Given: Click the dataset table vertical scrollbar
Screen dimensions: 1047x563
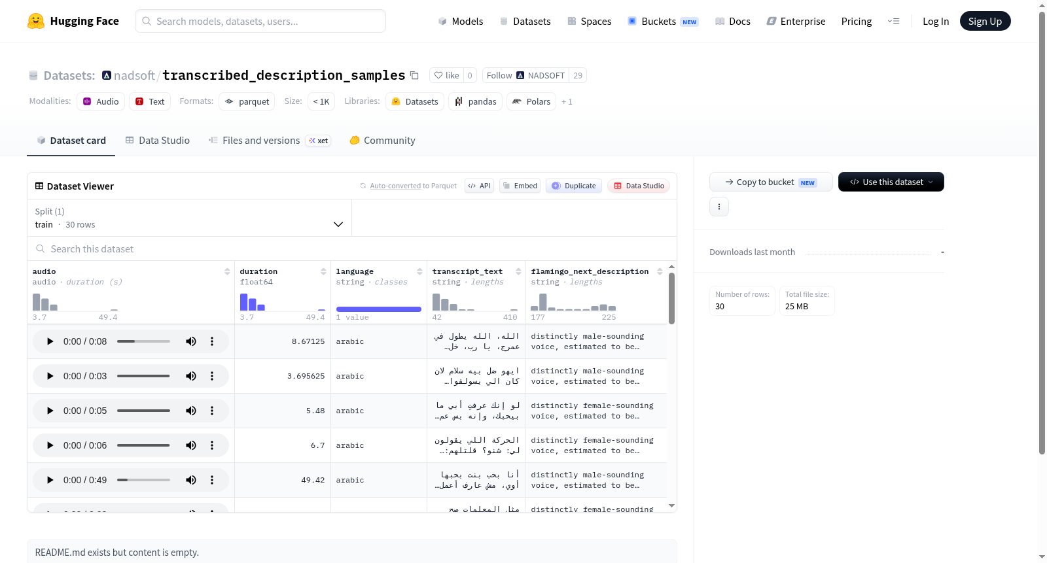Looking at the screenshot, I should (671, 298).
